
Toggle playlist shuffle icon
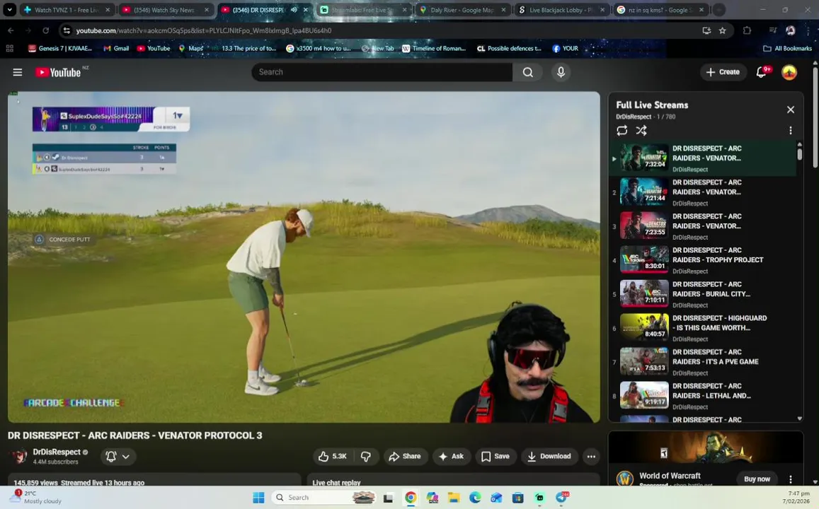pyautogui.click(x=641, y=130)
